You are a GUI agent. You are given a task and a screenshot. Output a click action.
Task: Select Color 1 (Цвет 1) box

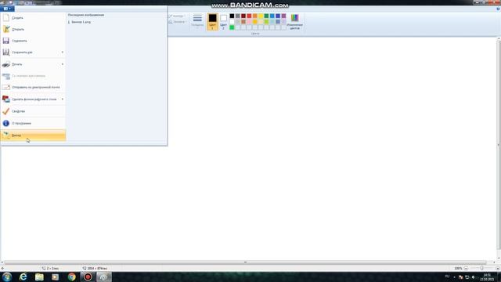click(212, 22)
